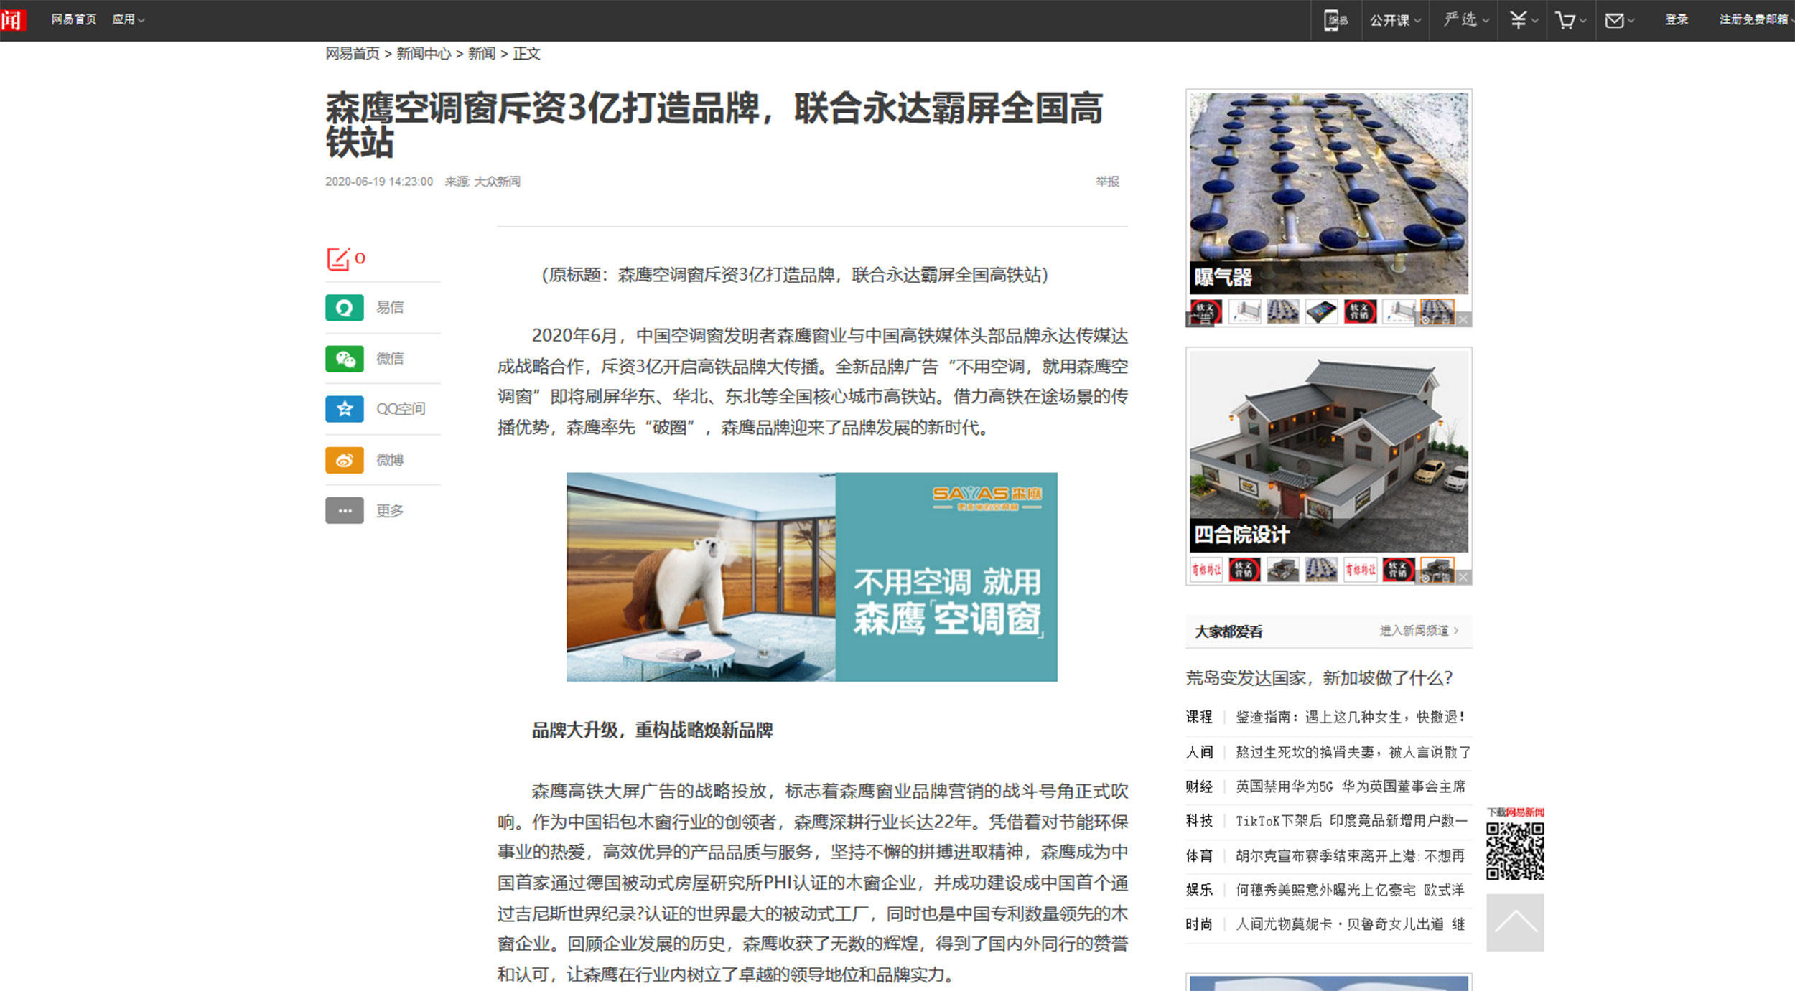Open headline 荒岛变发达国家，新加坡做了什么?
This screenshot has height=991, width=1795.
coord(1319,678)
